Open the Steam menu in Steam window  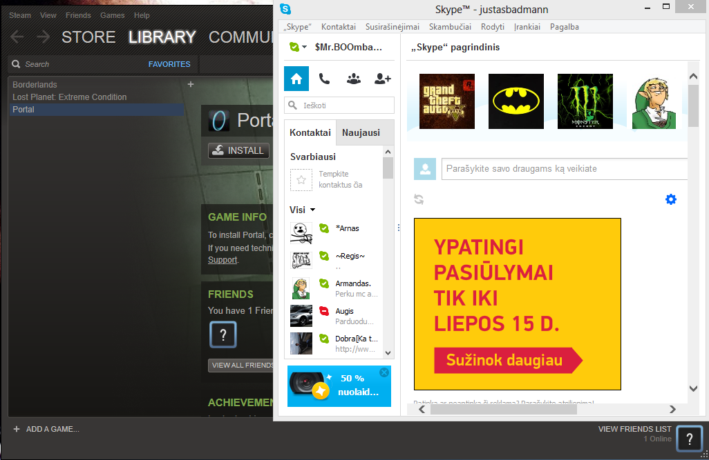point(20,15)
